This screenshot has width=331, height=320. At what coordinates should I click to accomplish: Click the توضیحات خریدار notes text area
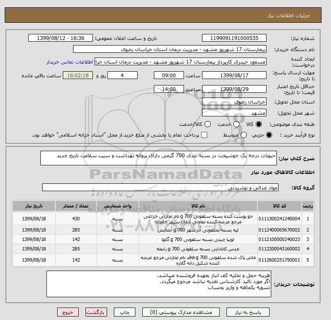[159, 284]
